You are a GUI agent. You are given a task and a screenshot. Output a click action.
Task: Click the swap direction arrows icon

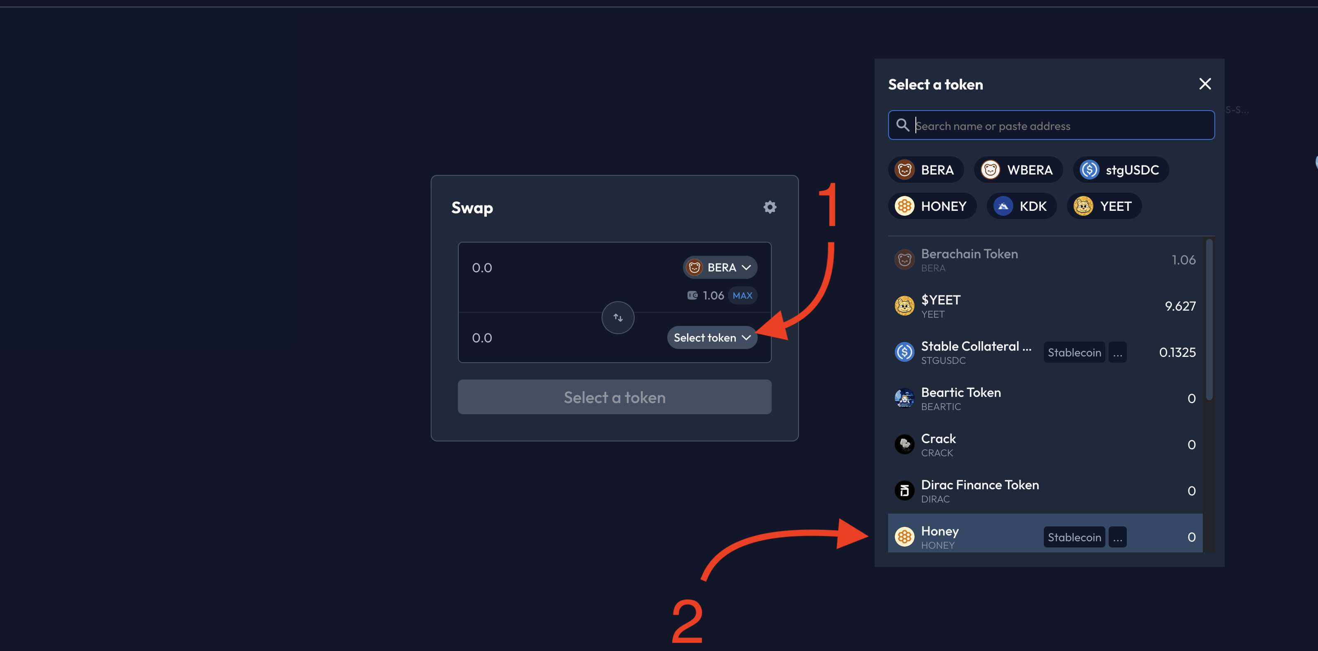[x=618, y=318]
